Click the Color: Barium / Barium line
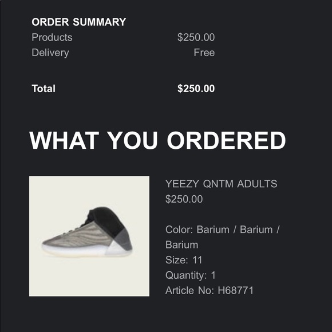The image size is (332, 332). click(223, 230)
